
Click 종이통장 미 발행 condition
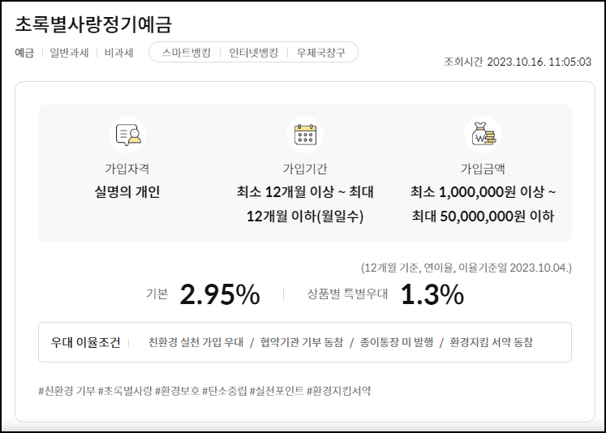(x=397, y=342)
